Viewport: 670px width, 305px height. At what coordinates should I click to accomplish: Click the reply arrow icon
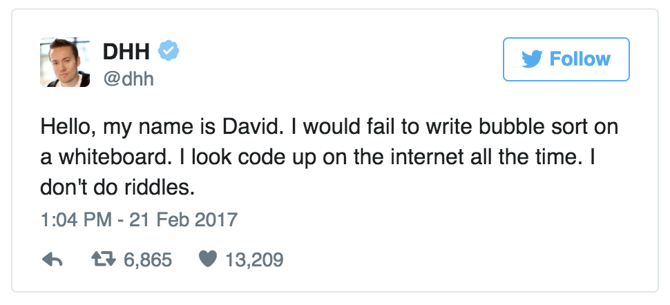pyautogui.click(x=52, y=259)
